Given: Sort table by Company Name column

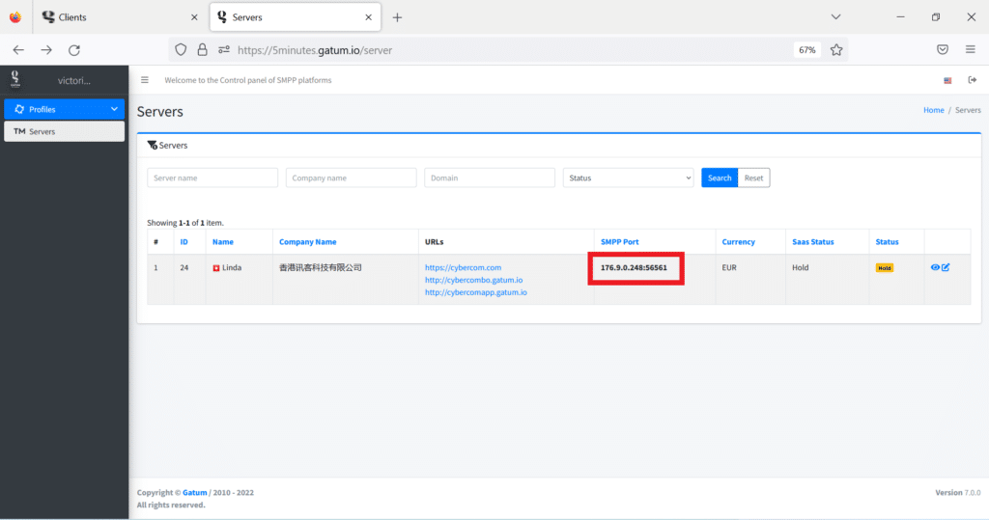Looking at the screenshot, I should point(308,242).
